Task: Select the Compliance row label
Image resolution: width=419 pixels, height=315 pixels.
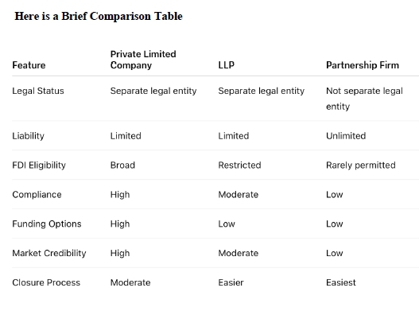Action: [x=37, y=194]
